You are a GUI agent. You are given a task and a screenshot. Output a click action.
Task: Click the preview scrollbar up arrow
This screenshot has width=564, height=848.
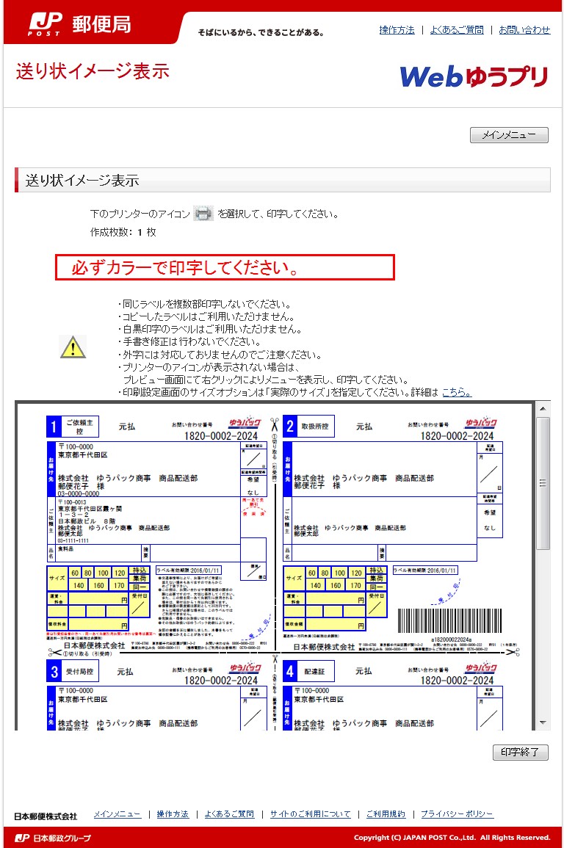[x=543, y=408]
